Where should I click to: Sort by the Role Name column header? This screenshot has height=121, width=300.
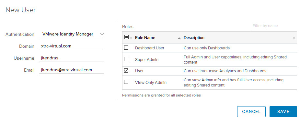coord(145,38)
